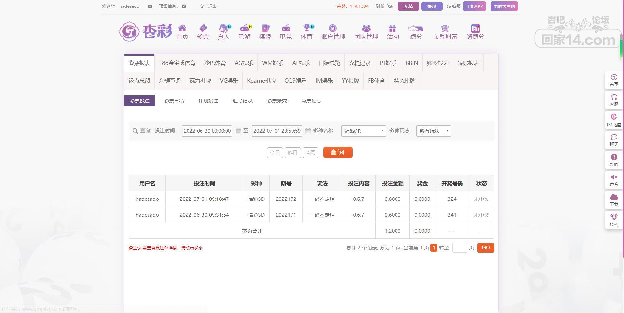Click the page number input field
Viewport: 624px width, 313px height.
[x=460, y=248]
